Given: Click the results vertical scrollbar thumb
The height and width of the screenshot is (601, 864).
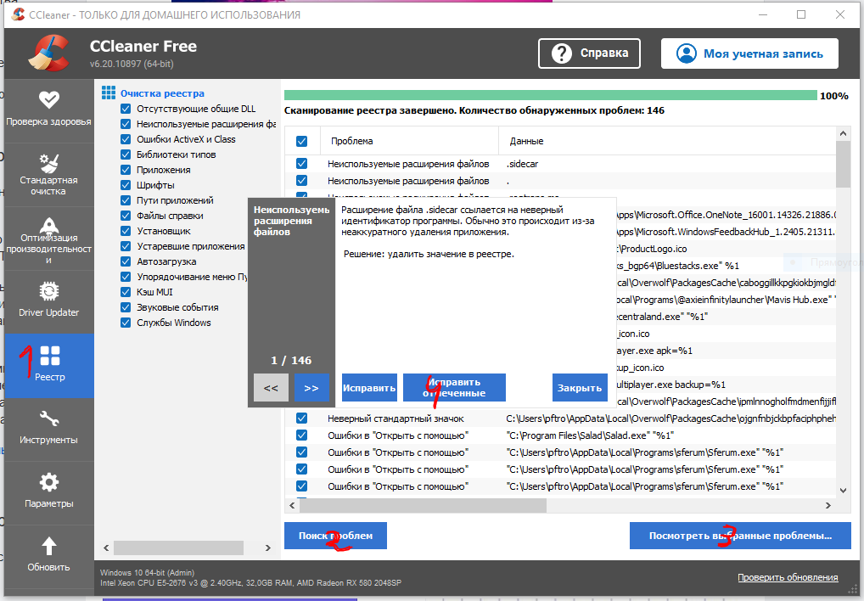Looking at the screenshot, I should click(843, 164).
